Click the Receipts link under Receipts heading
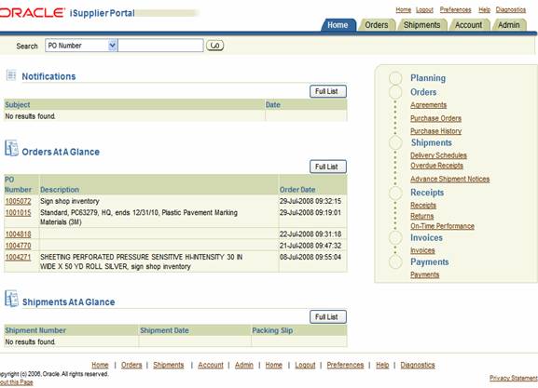Viewport: 538px width, 388px height. pyautogui.click(x=423, y=206)
